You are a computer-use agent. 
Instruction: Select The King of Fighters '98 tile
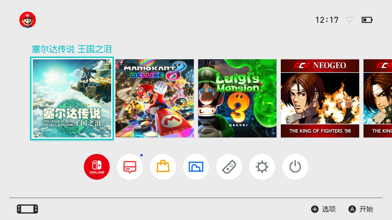coord(320,98)
